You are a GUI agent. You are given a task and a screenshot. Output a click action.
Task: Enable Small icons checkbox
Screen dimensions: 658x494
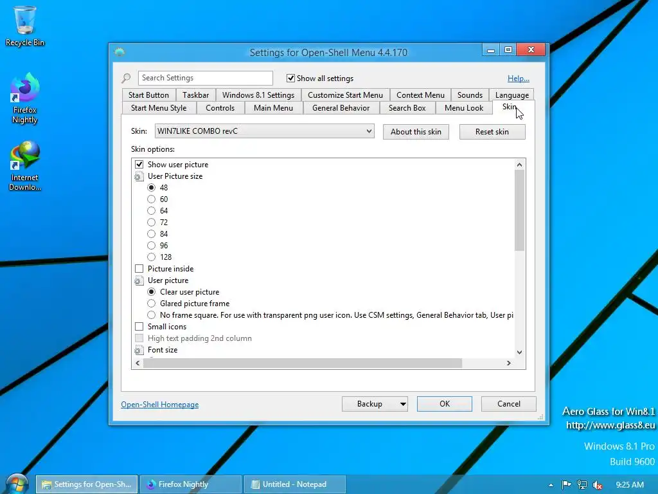[139, 326]
